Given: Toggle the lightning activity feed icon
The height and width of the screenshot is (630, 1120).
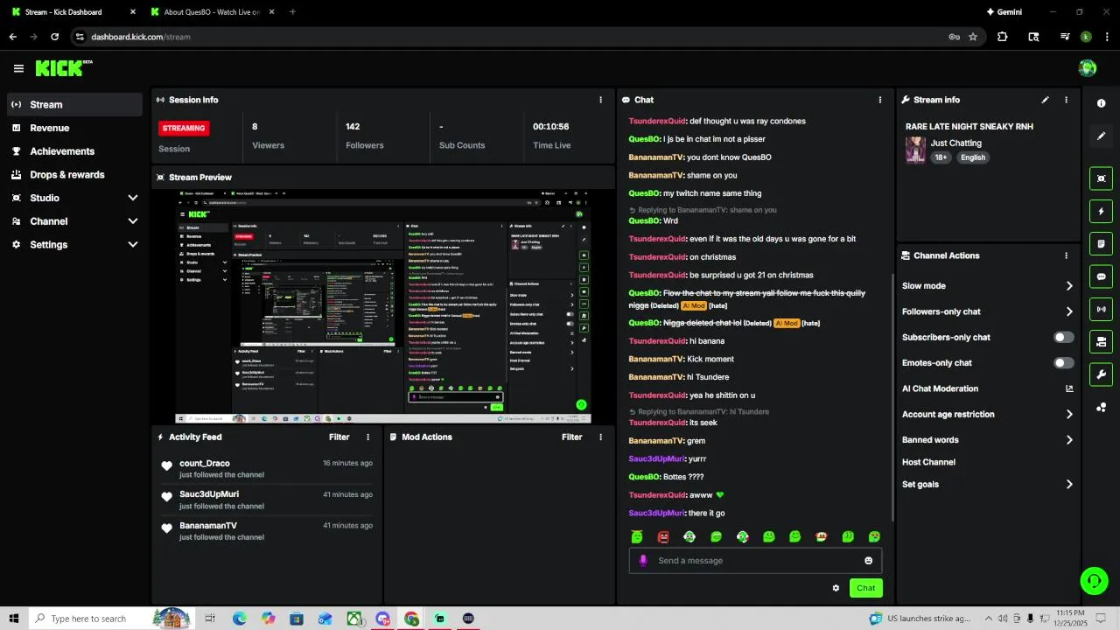Looking at the screenshot, I should (x=1101, y=211).
